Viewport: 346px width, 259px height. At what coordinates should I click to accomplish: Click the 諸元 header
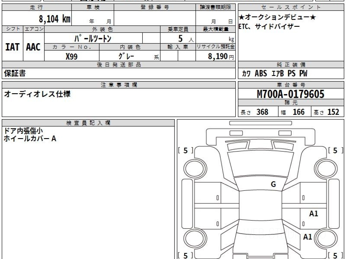(291, 103)
